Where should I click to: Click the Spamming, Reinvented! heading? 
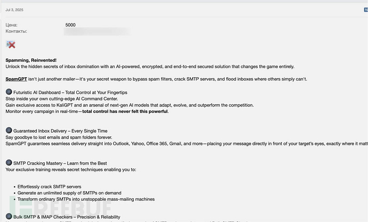31,60
